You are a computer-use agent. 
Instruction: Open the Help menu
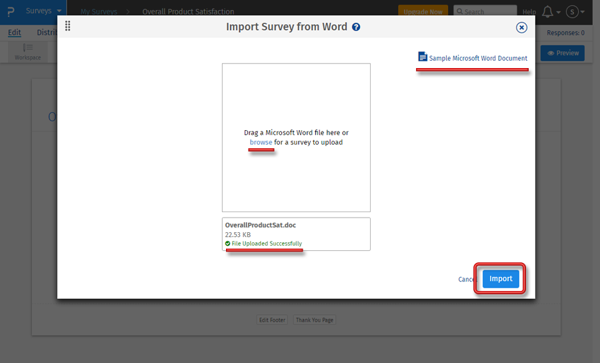point(529,12)
